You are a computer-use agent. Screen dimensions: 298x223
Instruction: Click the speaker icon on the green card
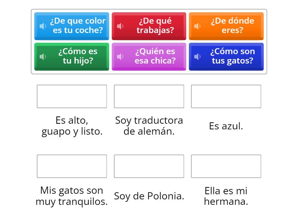point(44,56)
